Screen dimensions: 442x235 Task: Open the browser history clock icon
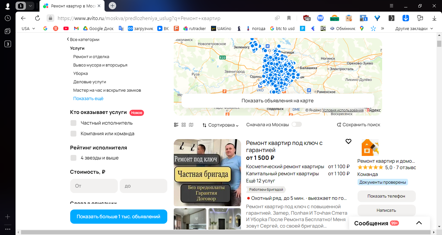pos(8,18)
